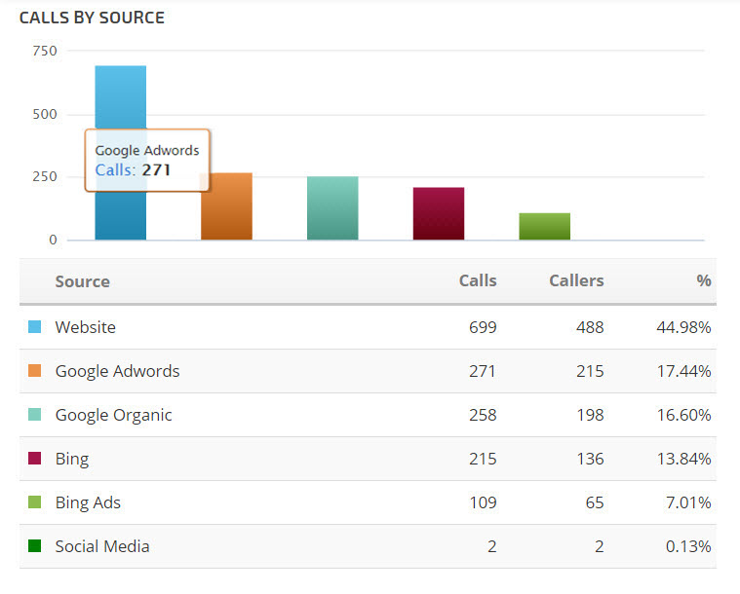Click the orange Google Adwords swatch
740x594 pixels.
click(x=35, y=371)
